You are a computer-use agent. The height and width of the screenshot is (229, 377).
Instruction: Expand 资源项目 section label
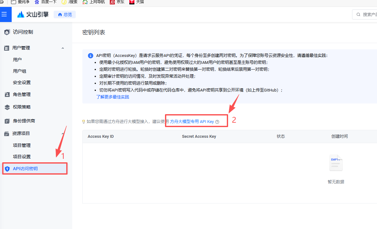point(21,133)
